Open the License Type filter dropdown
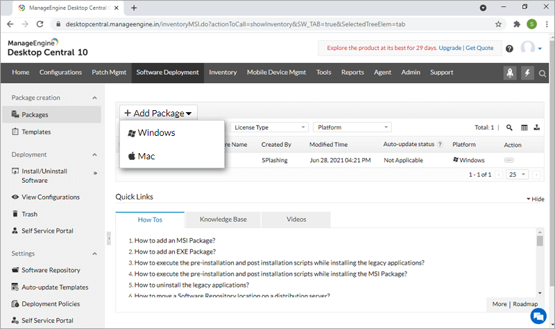The height and width of the screenshot is (329, 555). 270,127
